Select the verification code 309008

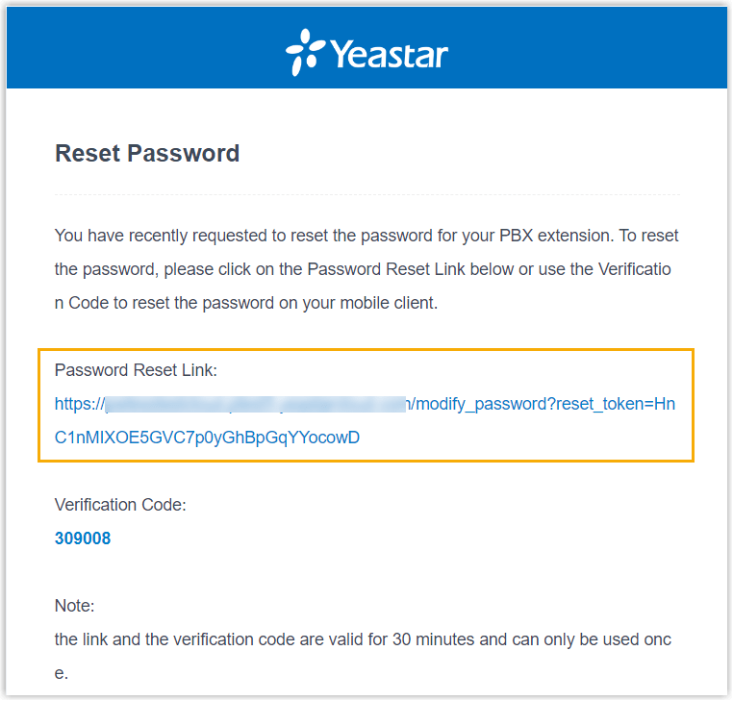(83, 538)
